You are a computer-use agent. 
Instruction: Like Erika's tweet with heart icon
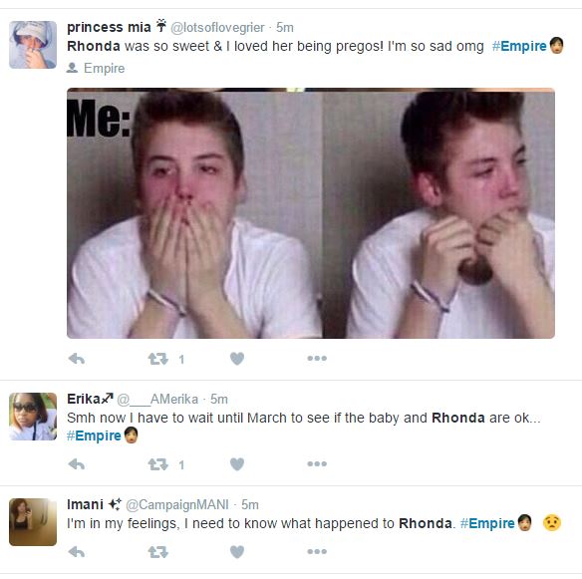tap(237, 464)
